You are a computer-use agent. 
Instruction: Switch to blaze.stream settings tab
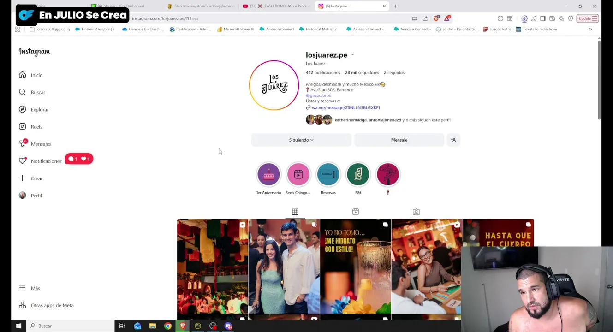[x=201, y=6]
